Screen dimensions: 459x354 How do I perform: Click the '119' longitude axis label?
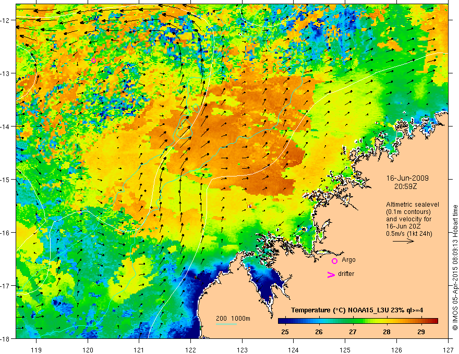point(37,350)
